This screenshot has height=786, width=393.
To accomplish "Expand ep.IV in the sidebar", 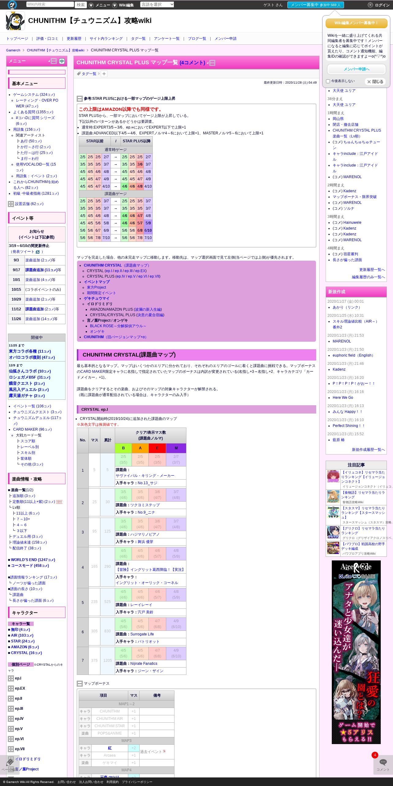I will coord(11,719).
